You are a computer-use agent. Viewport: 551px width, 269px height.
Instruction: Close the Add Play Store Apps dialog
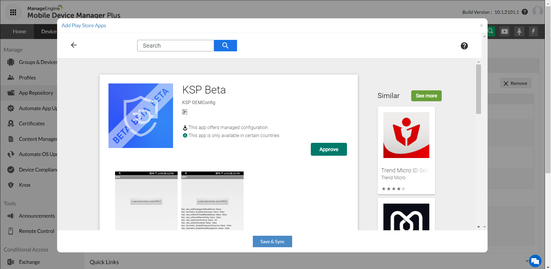(x=482, y=26)
